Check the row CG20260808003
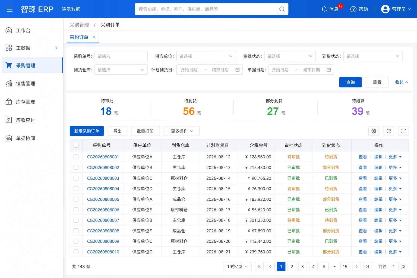Viewport: 417px width, 278px height. [x=76, y=178]
